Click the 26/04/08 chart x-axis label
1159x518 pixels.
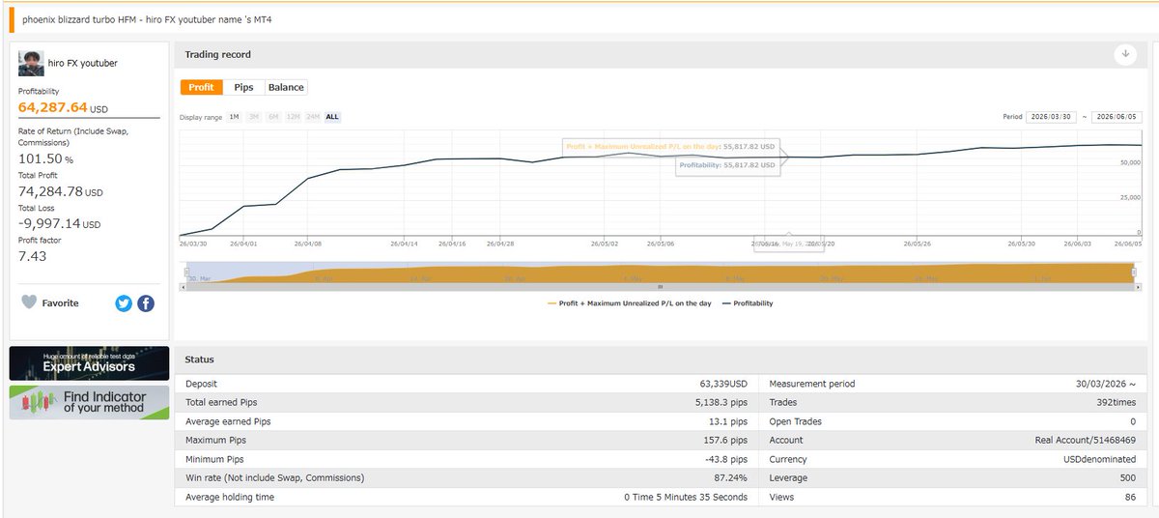pyautogui.click(x=307, y=244)
